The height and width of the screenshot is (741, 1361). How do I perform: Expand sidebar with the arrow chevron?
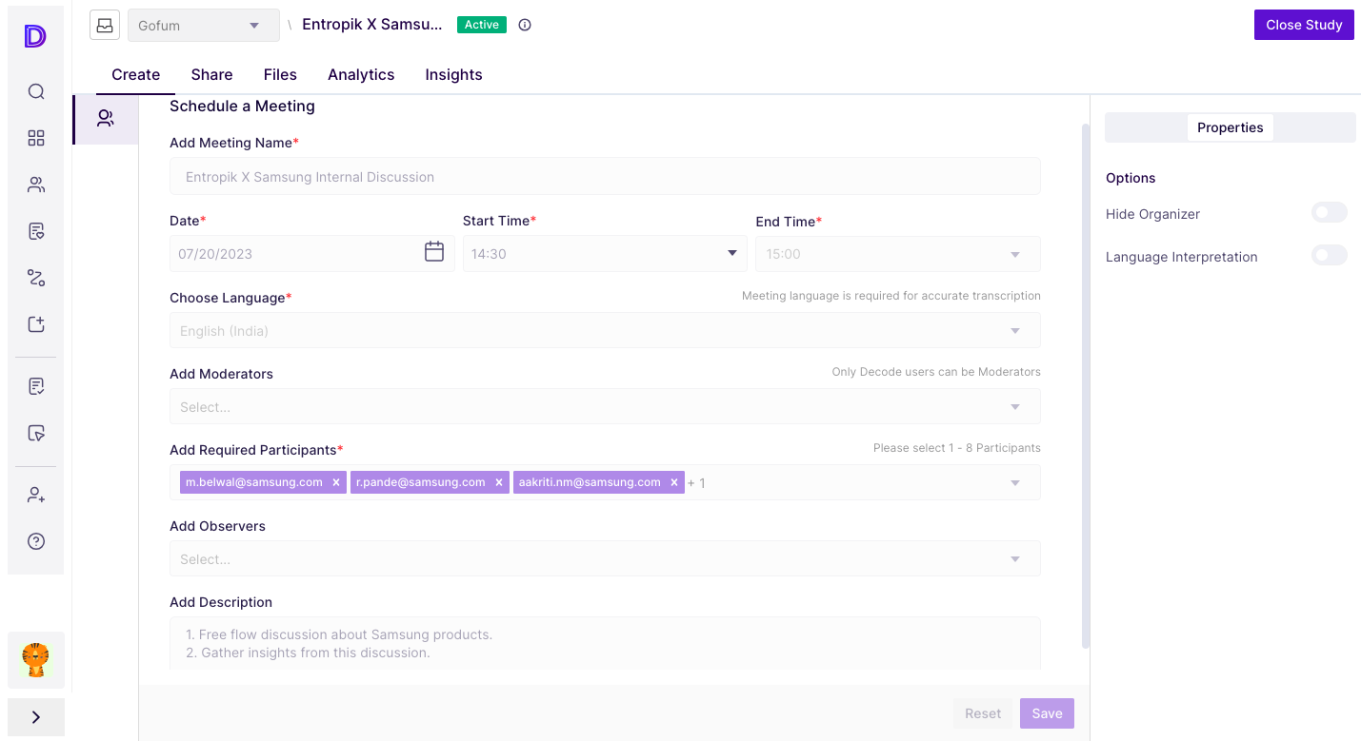36,717
